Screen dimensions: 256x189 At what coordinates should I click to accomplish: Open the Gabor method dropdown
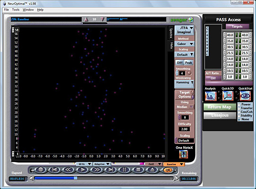(x=184, y=44)
